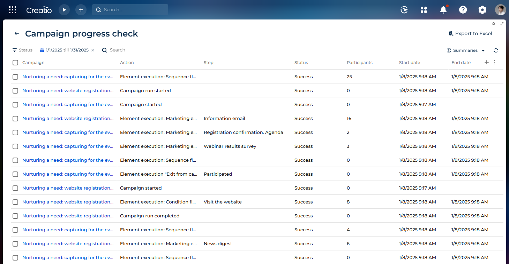Click the 'Campaign run started' action cell

point(145,90)
